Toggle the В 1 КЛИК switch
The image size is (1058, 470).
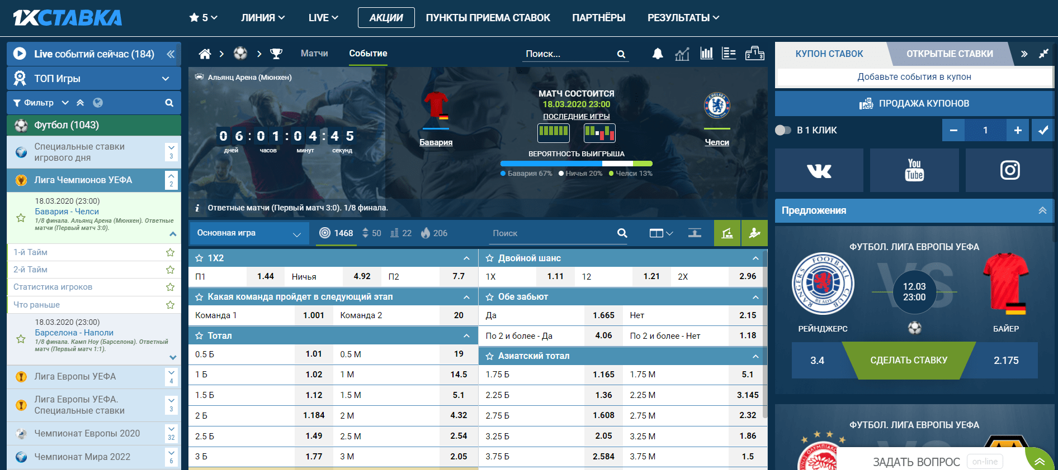tap(783, 130)
